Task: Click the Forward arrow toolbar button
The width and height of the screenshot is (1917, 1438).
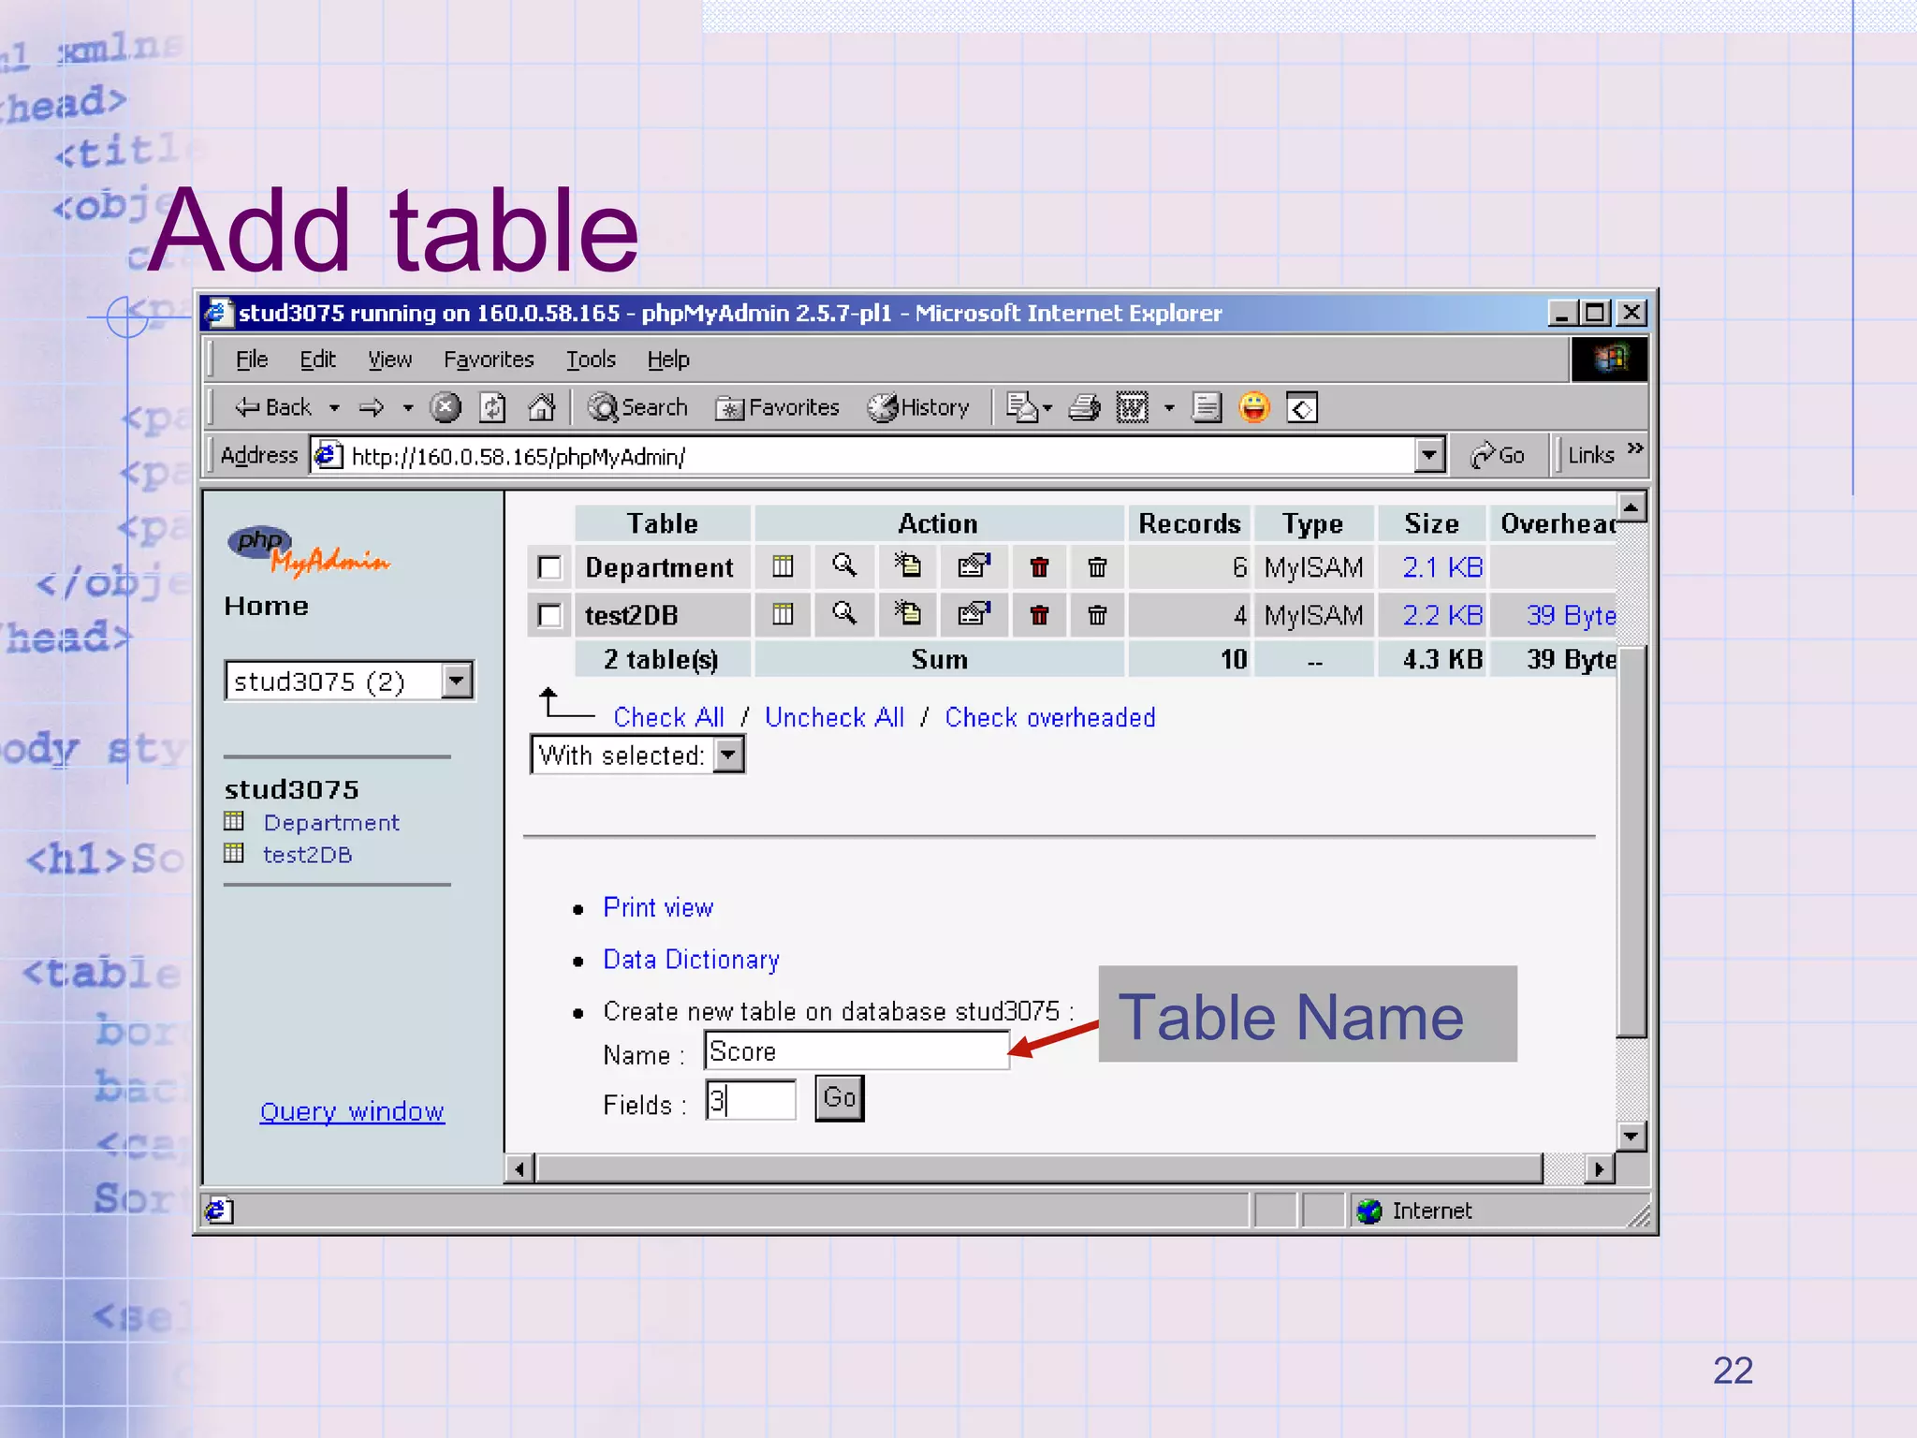Action: tap(372, 407)
